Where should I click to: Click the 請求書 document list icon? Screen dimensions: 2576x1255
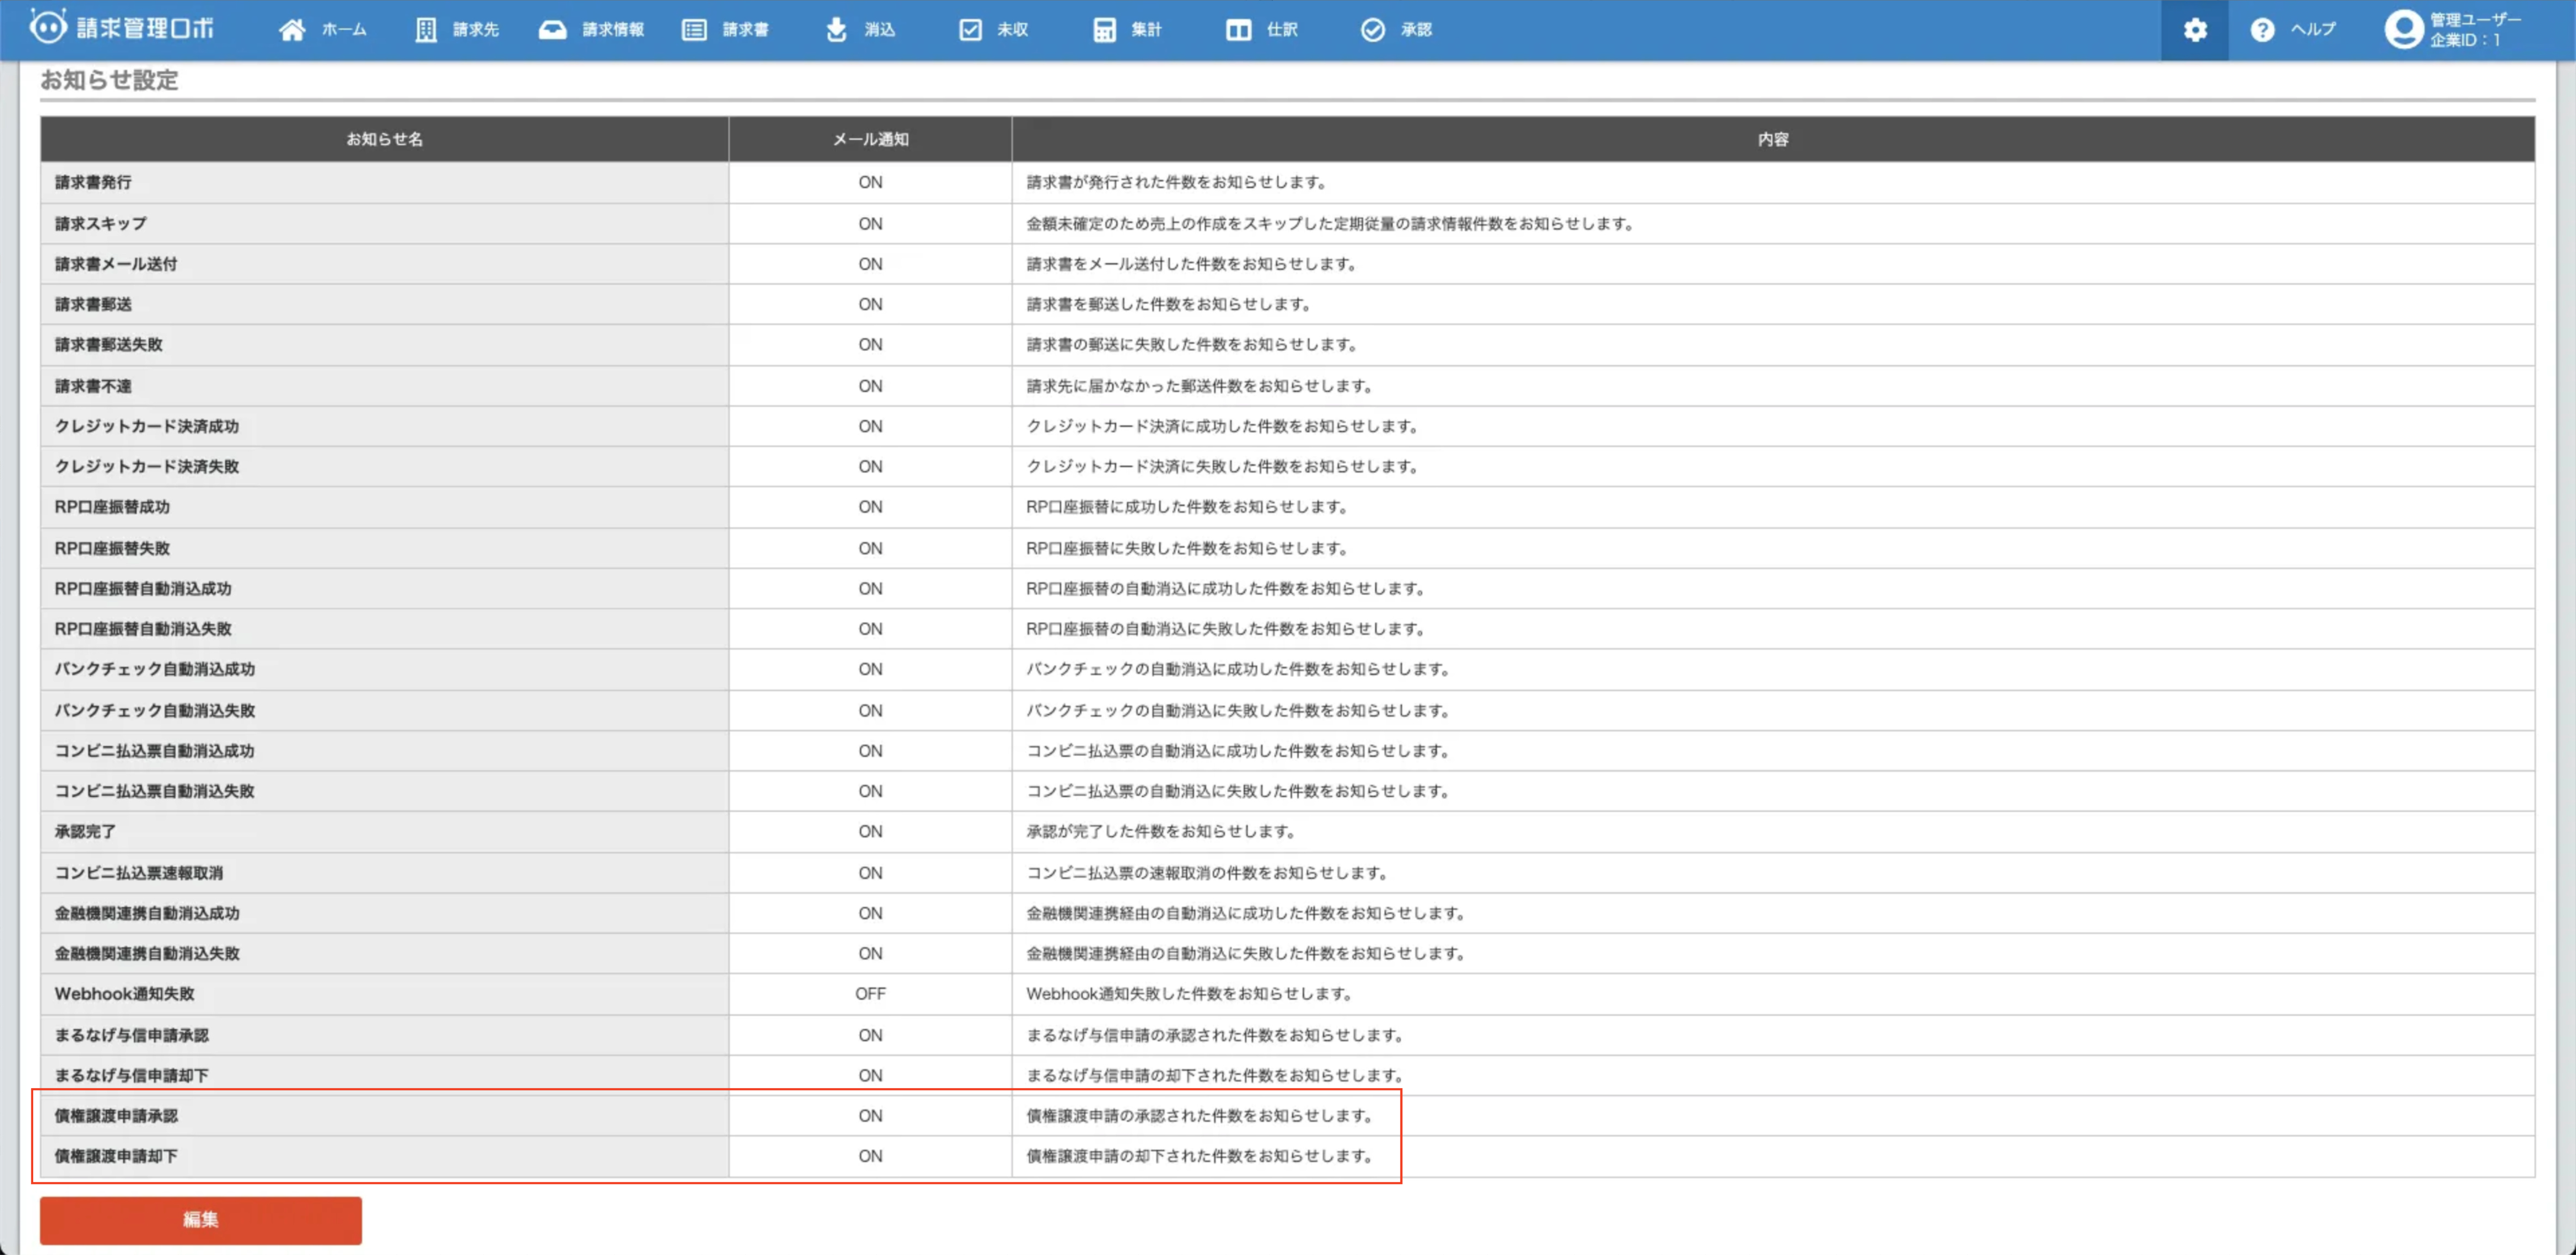pyautogui.click(x=694, y=30)
